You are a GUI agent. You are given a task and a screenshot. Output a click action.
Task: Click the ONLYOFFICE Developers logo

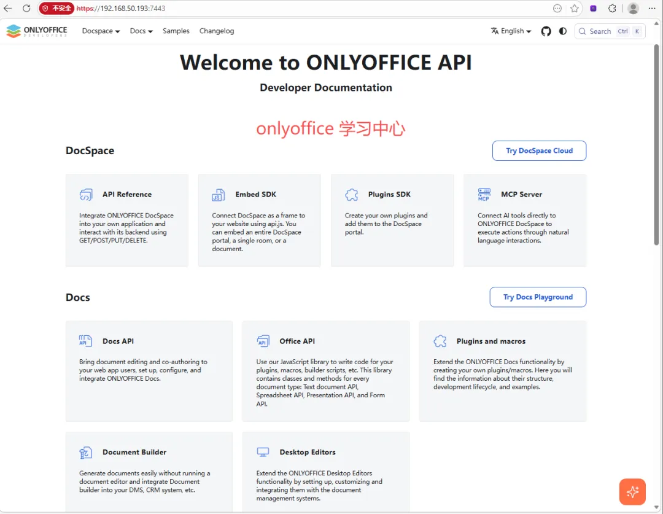[36, 31]
